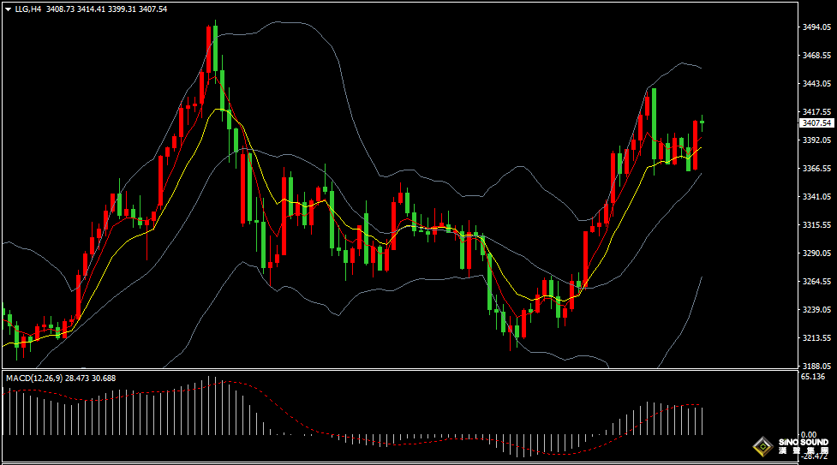Open the chart dropdown triangle beside LLG,H4

[x=8, y=9]
